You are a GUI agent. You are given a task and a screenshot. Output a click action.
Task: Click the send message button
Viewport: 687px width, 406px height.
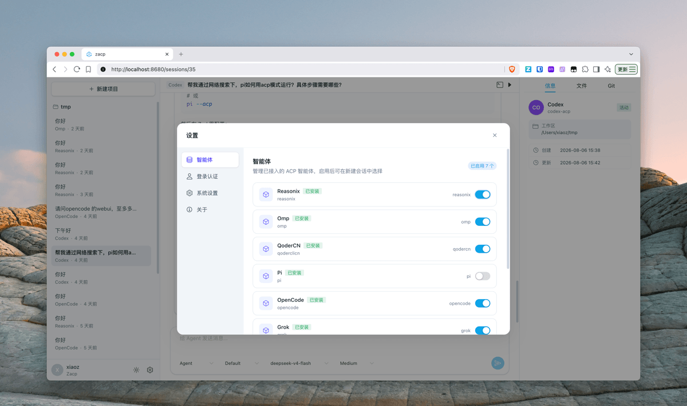[498, 363]
